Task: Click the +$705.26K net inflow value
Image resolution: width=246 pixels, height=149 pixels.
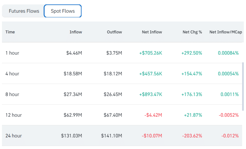Action: tap(151, 53)
